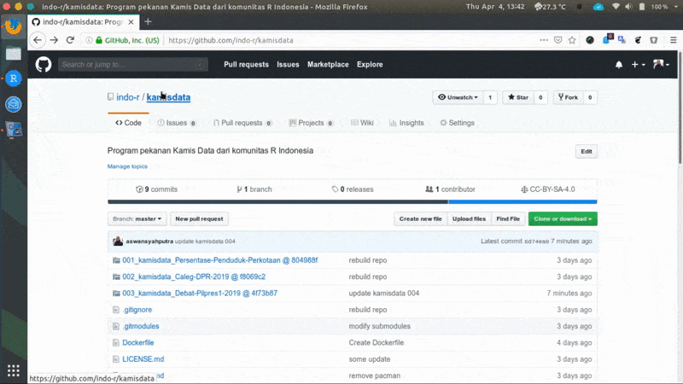View the 0 releases page
Screen dimensions: 683x384
click(x=353, y=189)
